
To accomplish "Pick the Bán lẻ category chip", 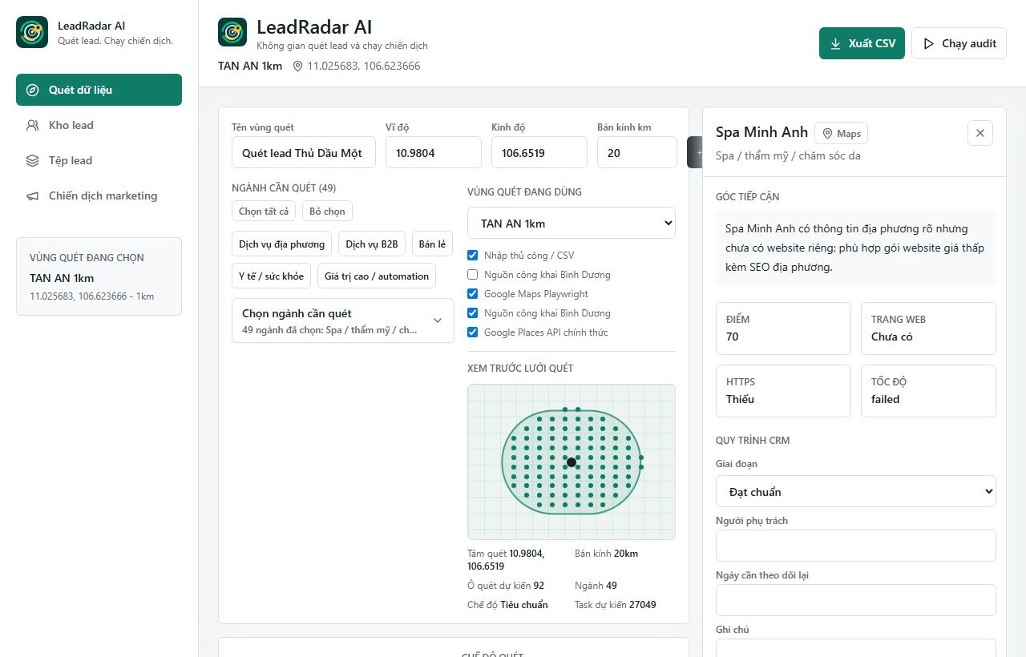I will click(432, 244).
